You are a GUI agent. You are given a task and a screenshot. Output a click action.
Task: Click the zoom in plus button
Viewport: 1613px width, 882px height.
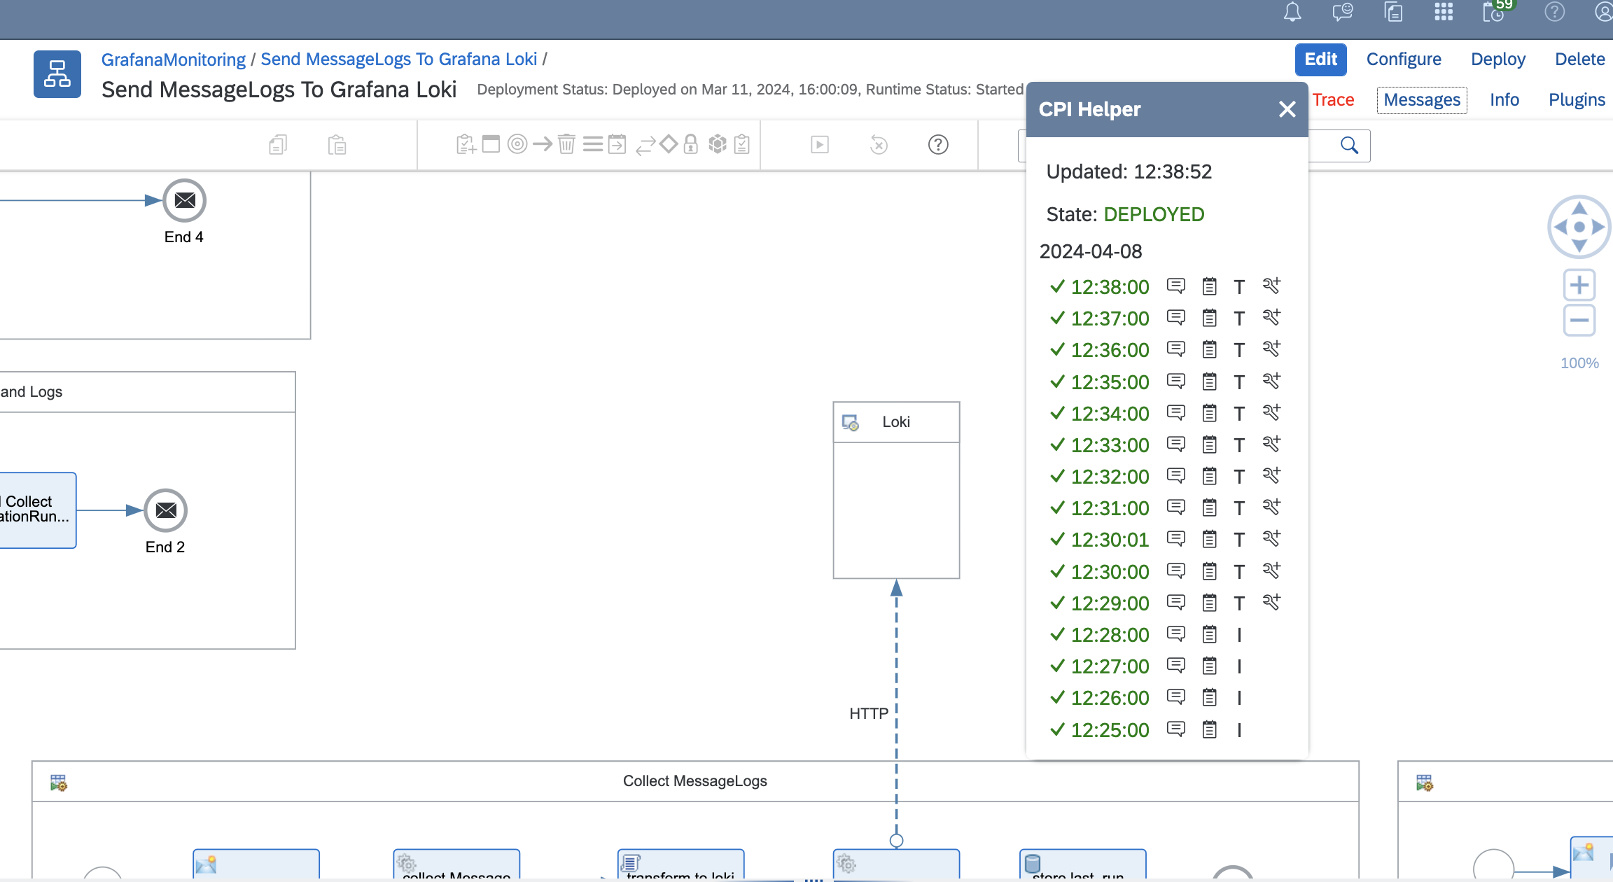1579,285
